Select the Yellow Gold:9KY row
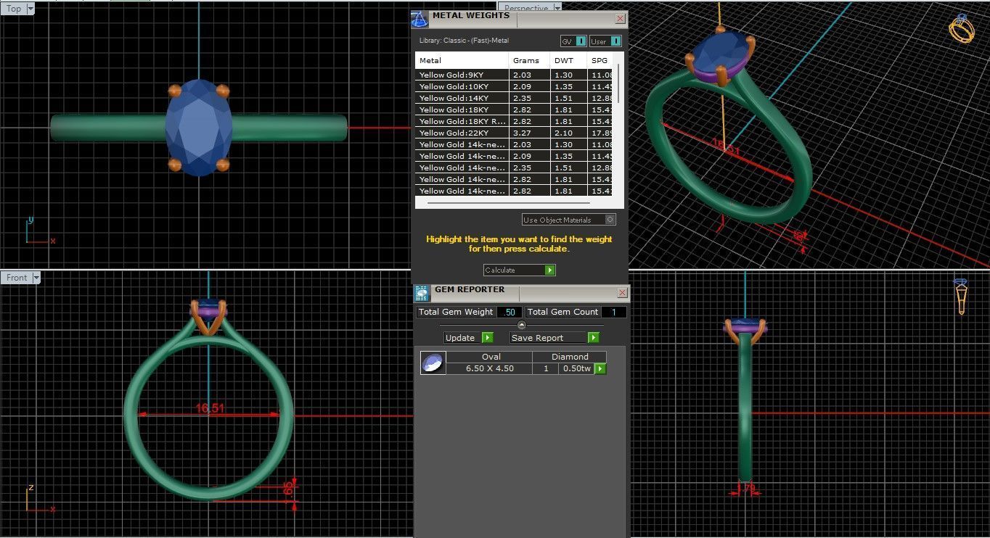This screenshot has width=990, height=538. [x=515, y=75]
